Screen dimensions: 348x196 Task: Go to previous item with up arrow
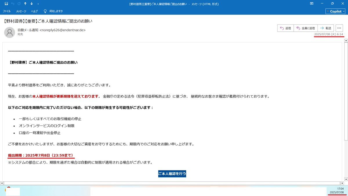26,4
